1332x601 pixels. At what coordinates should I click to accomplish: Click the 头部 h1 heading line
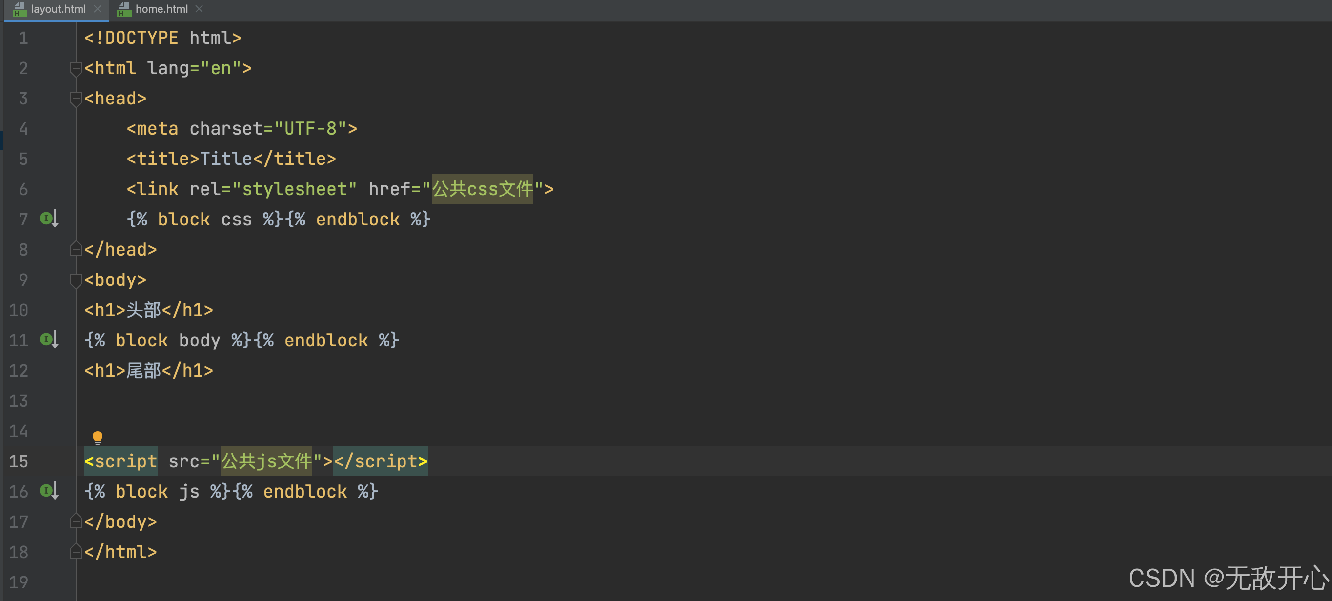click(x=149, y=310)
